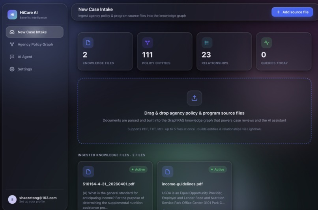Click the gear icon beside Settings
318x210 pixels.
click(x=12, y=69)
